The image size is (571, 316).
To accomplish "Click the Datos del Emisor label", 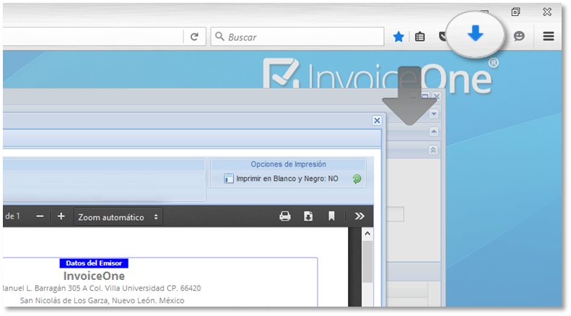I will 94,263.
